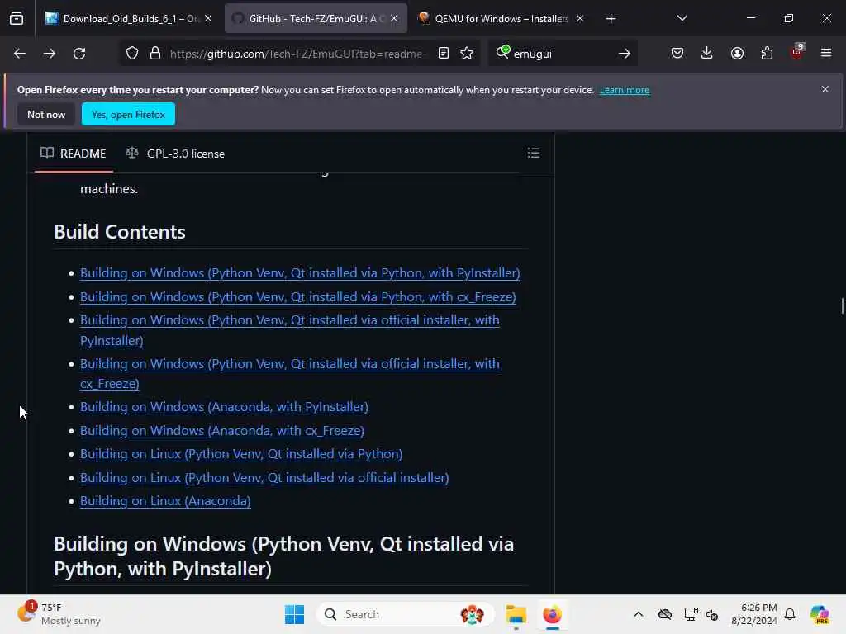Select the README tab

coord(74,154)
